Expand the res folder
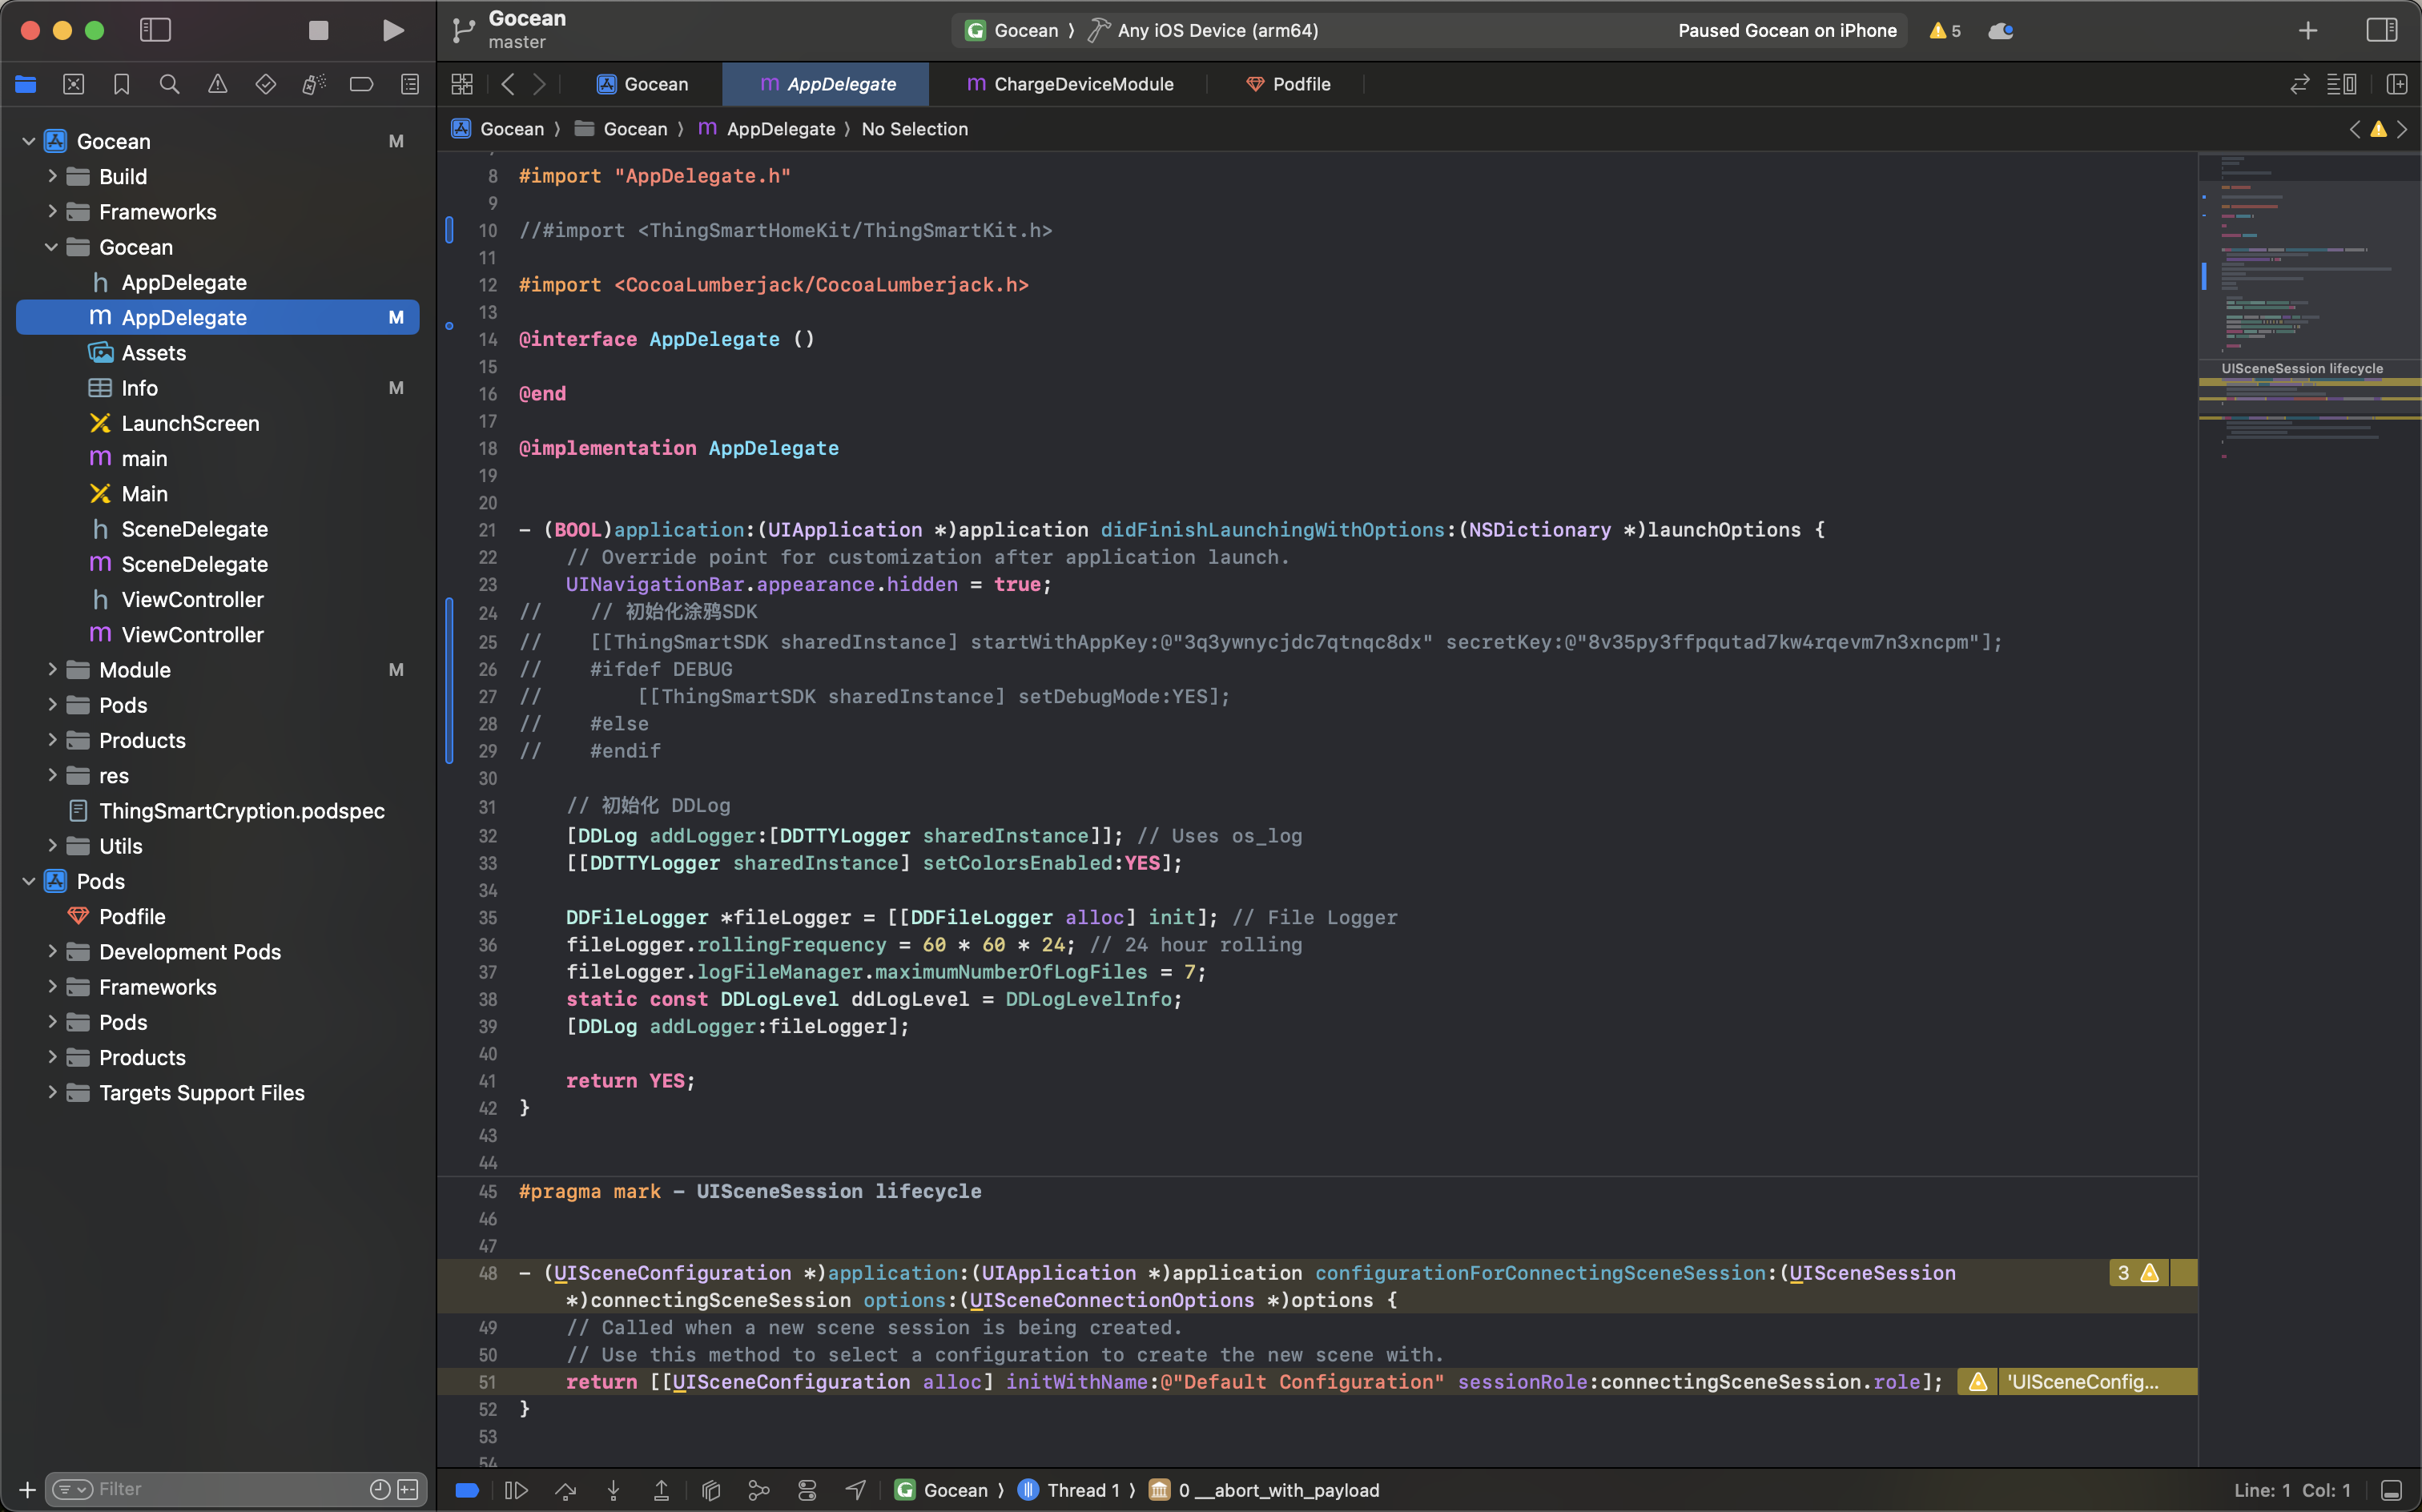 [x=52, y=775]
